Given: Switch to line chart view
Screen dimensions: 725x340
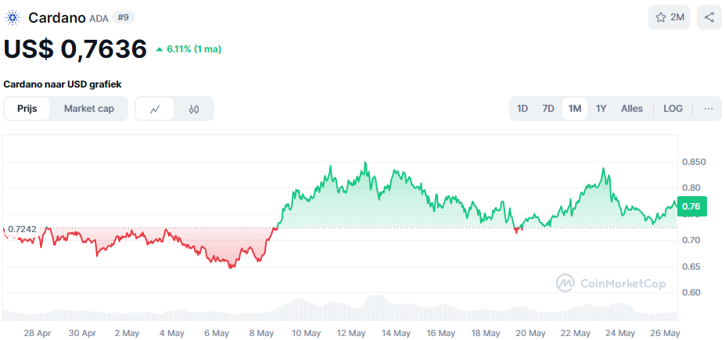Looking at the screenshot, I should (x=155, y=109).
